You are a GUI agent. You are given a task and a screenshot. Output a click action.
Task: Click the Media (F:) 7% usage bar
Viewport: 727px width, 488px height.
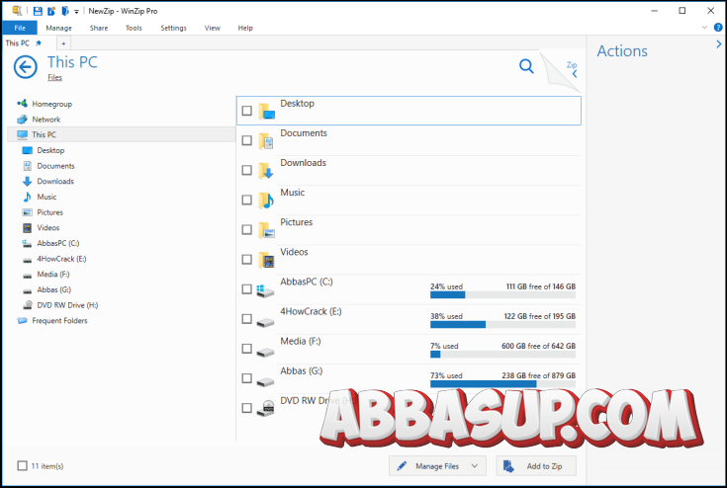coord(502,355)
